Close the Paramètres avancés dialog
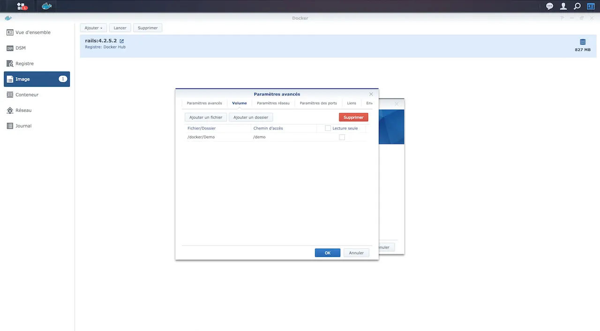 tap(371, 94)
